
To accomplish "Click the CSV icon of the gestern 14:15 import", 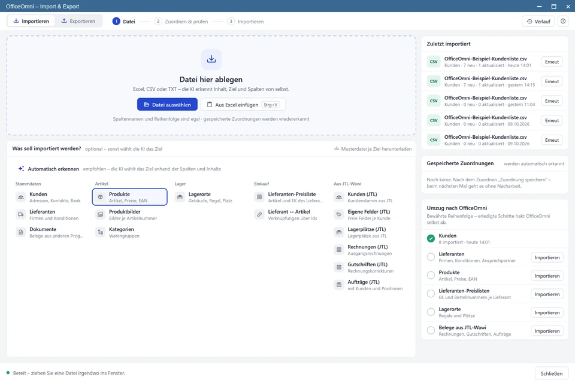I will coord(434,81).
